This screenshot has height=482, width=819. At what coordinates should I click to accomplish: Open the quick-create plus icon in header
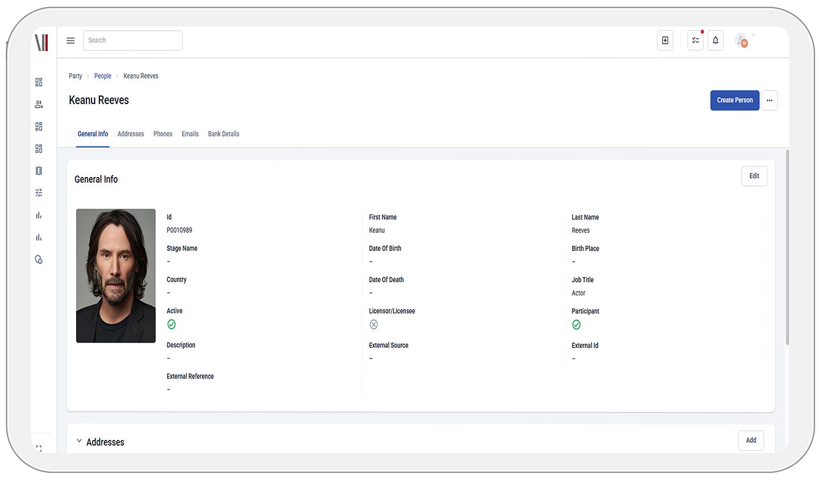[665, 40]
